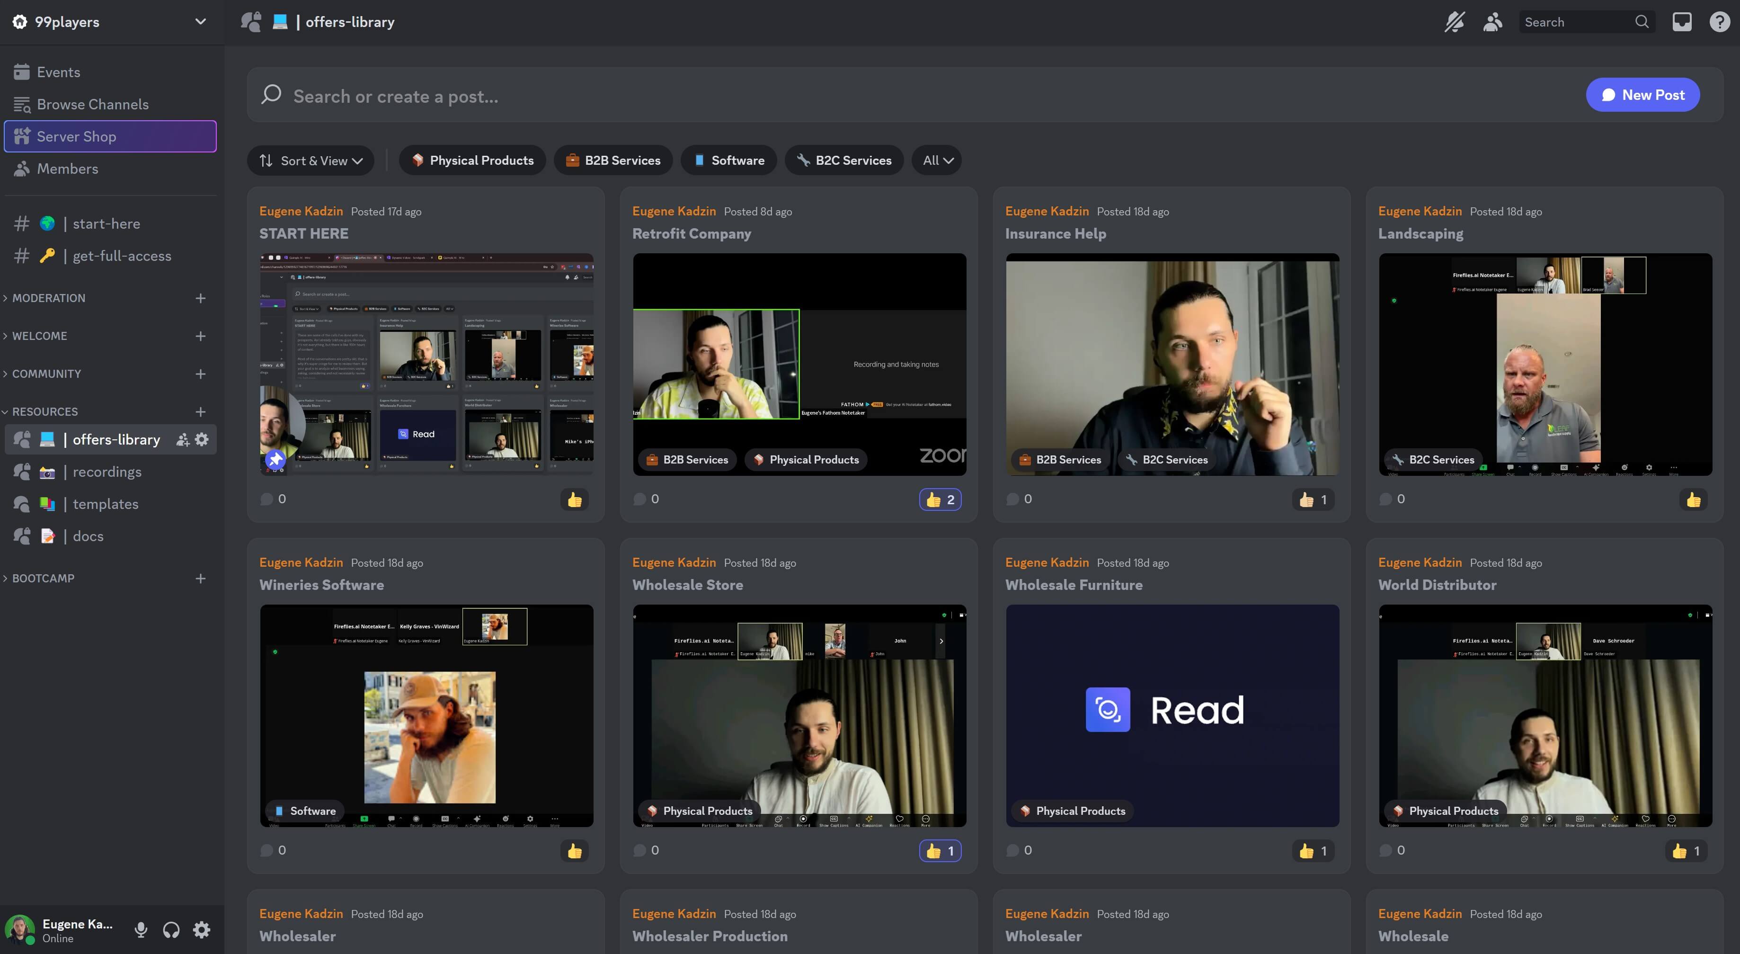Add channel to RESOURCES category
The height and width of the screenshot is (954, 1740).
pyautogui.click(x=201, y=411)
